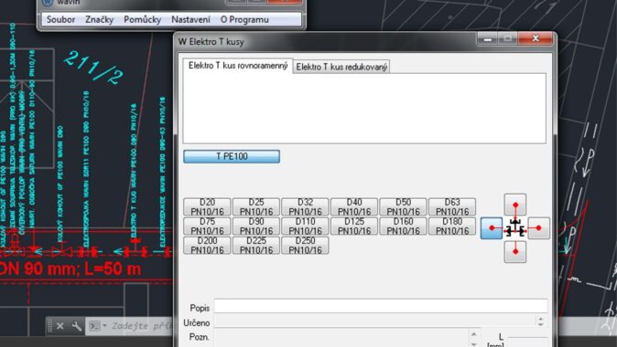617x347 pixels.
Task: Select the right orientation arrow button
Action: [538, 228]
